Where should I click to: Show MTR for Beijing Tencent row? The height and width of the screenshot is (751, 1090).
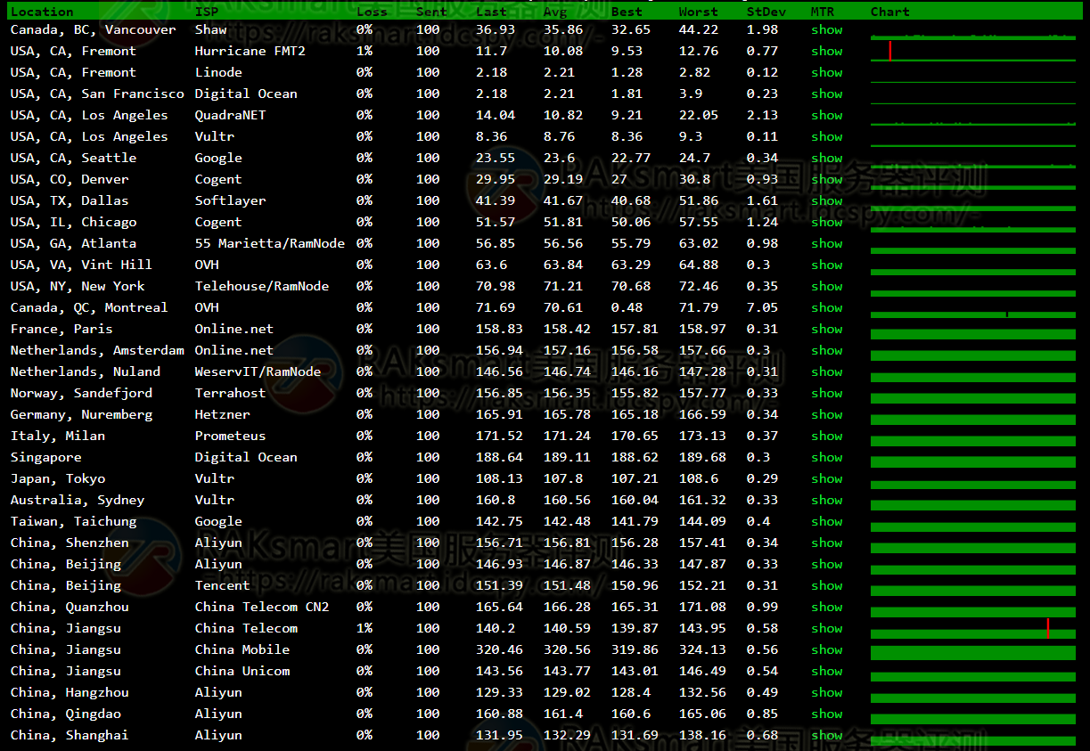pos(826,585)
